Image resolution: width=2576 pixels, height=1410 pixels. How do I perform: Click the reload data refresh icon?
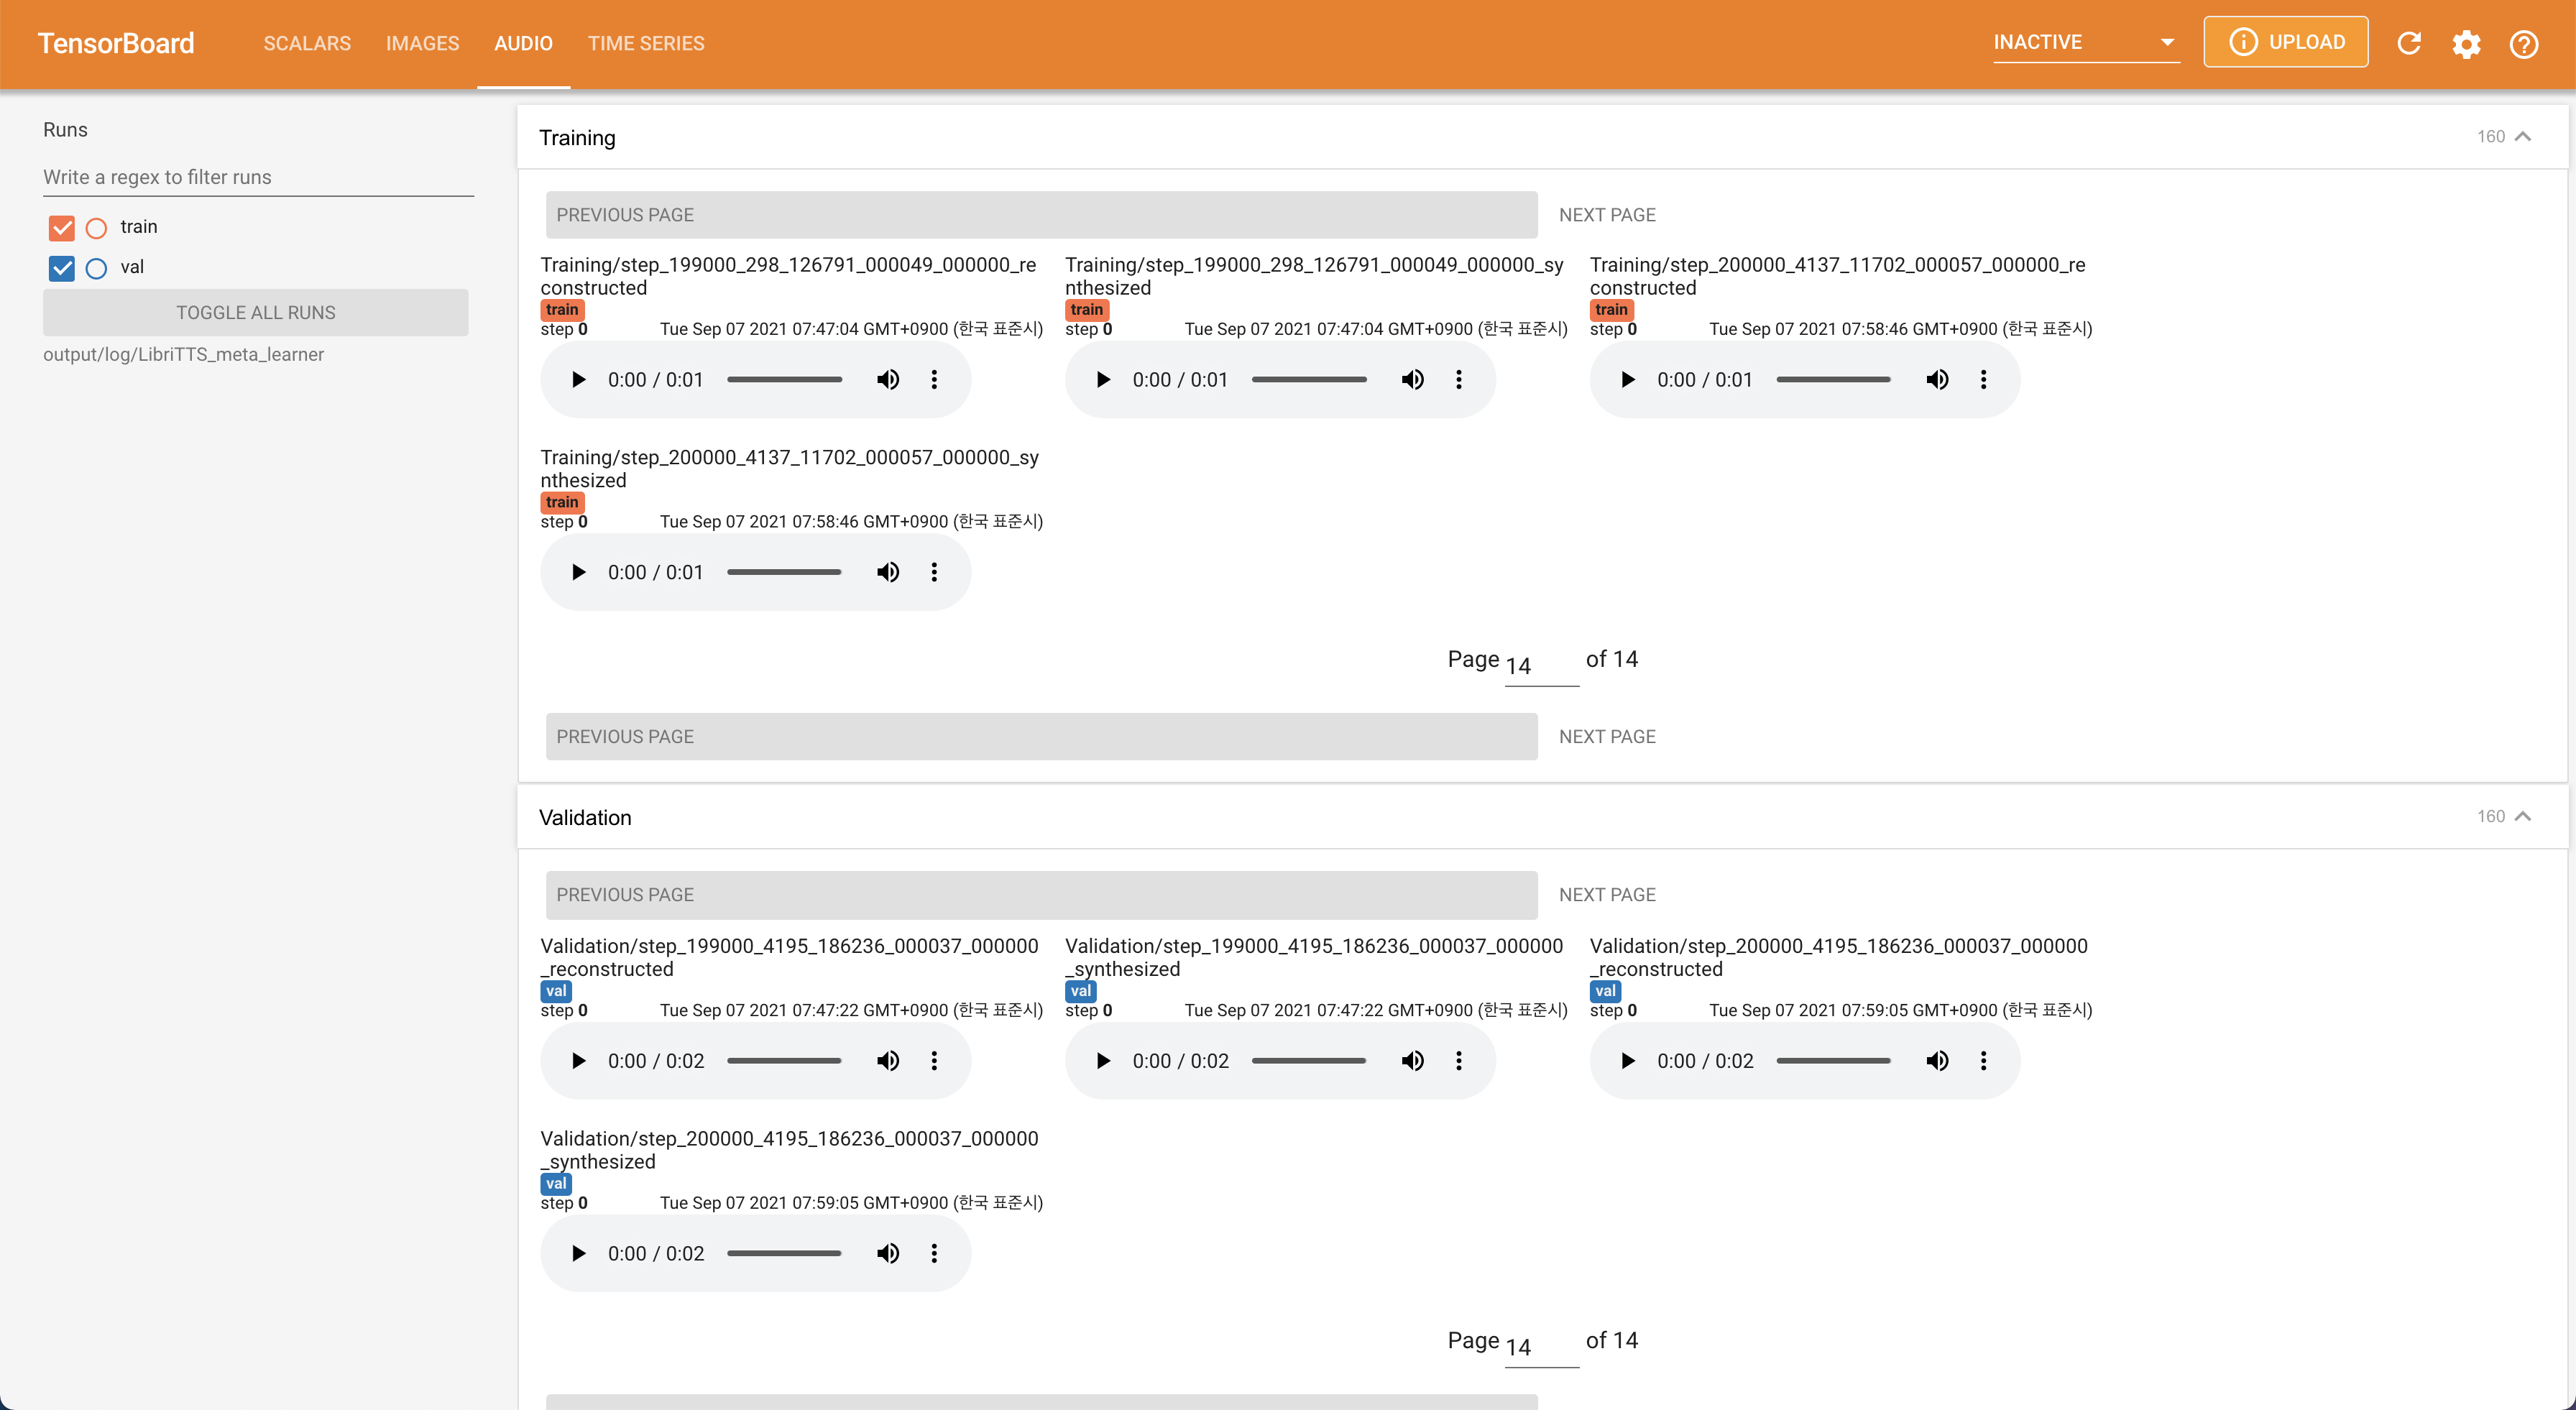pyautogui.click(x=2409, y=43)
